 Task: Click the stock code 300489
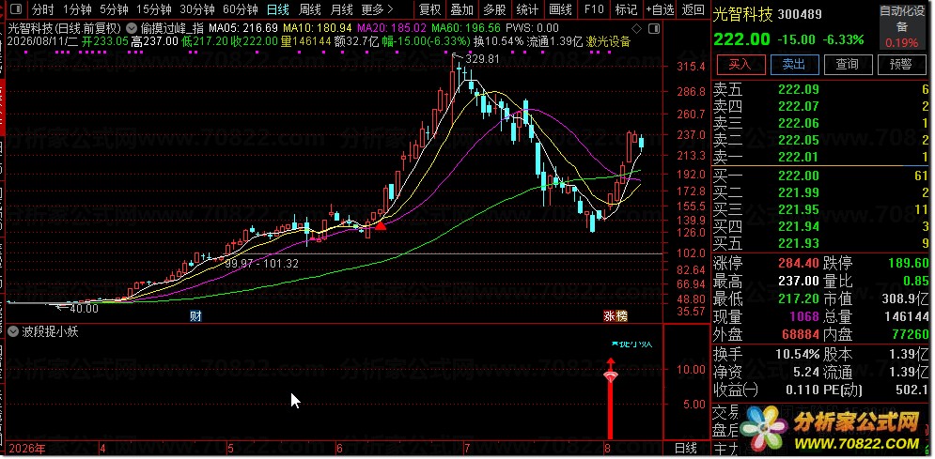[799, 14]
